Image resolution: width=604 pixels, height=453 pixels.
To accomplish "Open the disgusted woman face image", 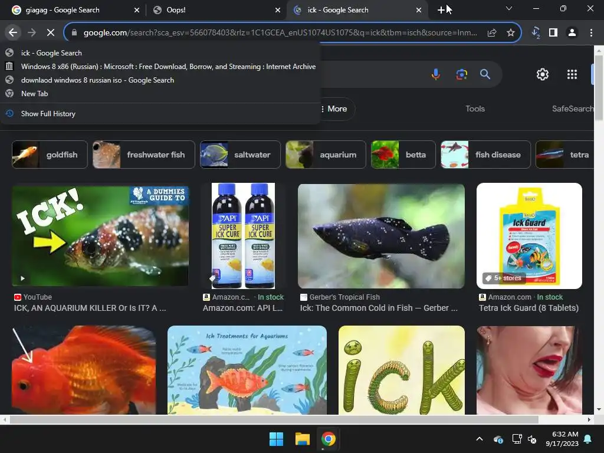I will click(529, 370).
